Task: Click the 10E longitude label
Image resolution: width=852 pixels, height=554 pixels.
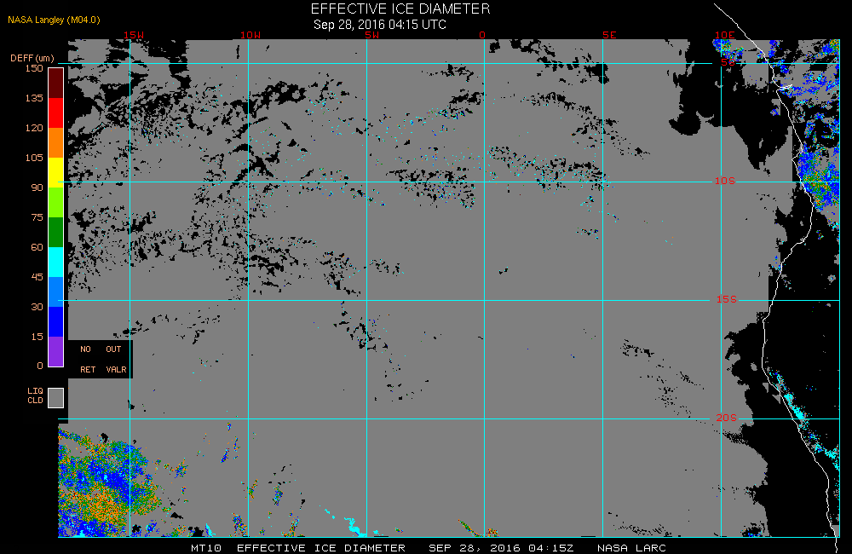Action: (724, 35)
